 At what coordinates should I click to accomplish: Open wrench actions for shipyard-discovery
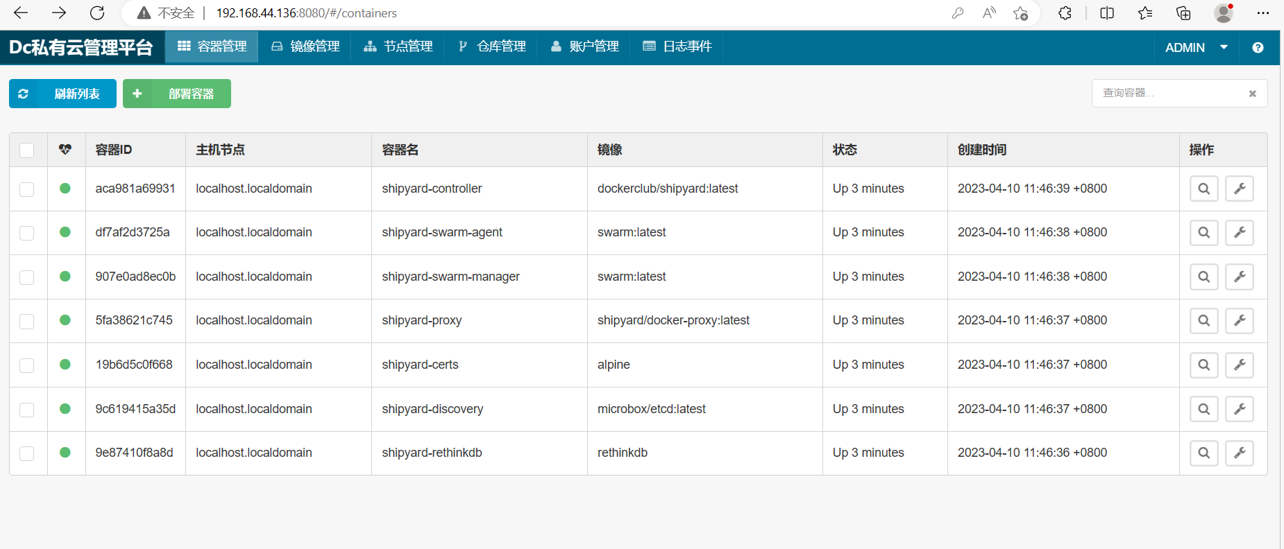click(x=1240, y=409)
